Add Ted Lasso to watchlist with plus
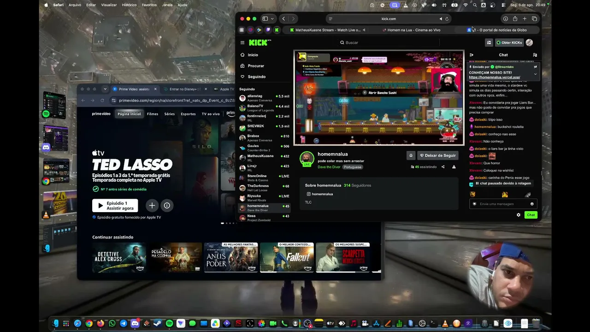The height and width of the screenshot is (332, 590). pos(152,206)
